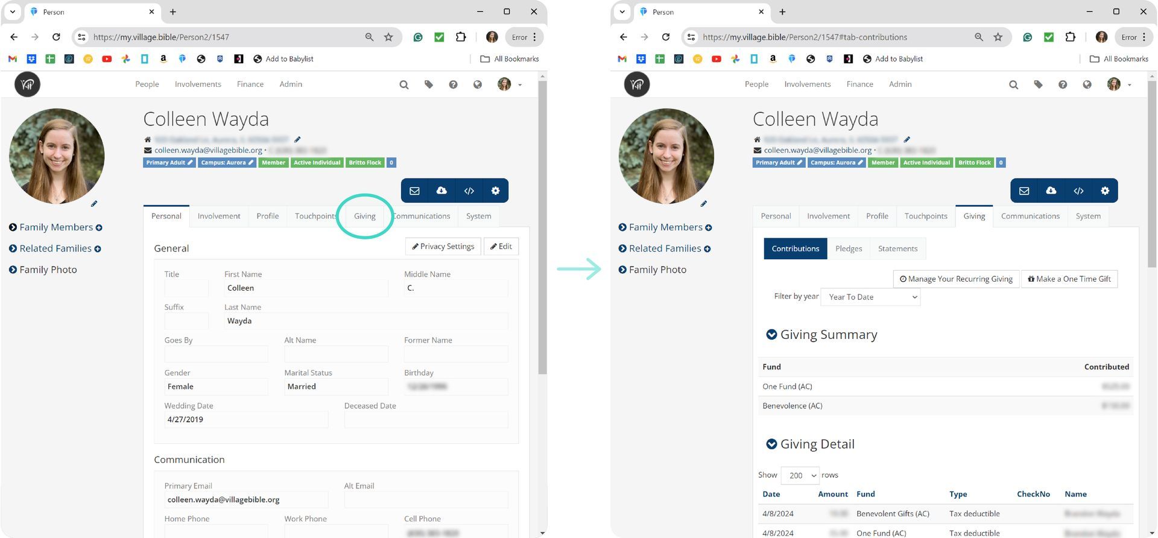This screenshot has width=1158, height=538.
Task: Collapse the Giving Summary section
Action: pyautogui.click(x=771, y=335)
